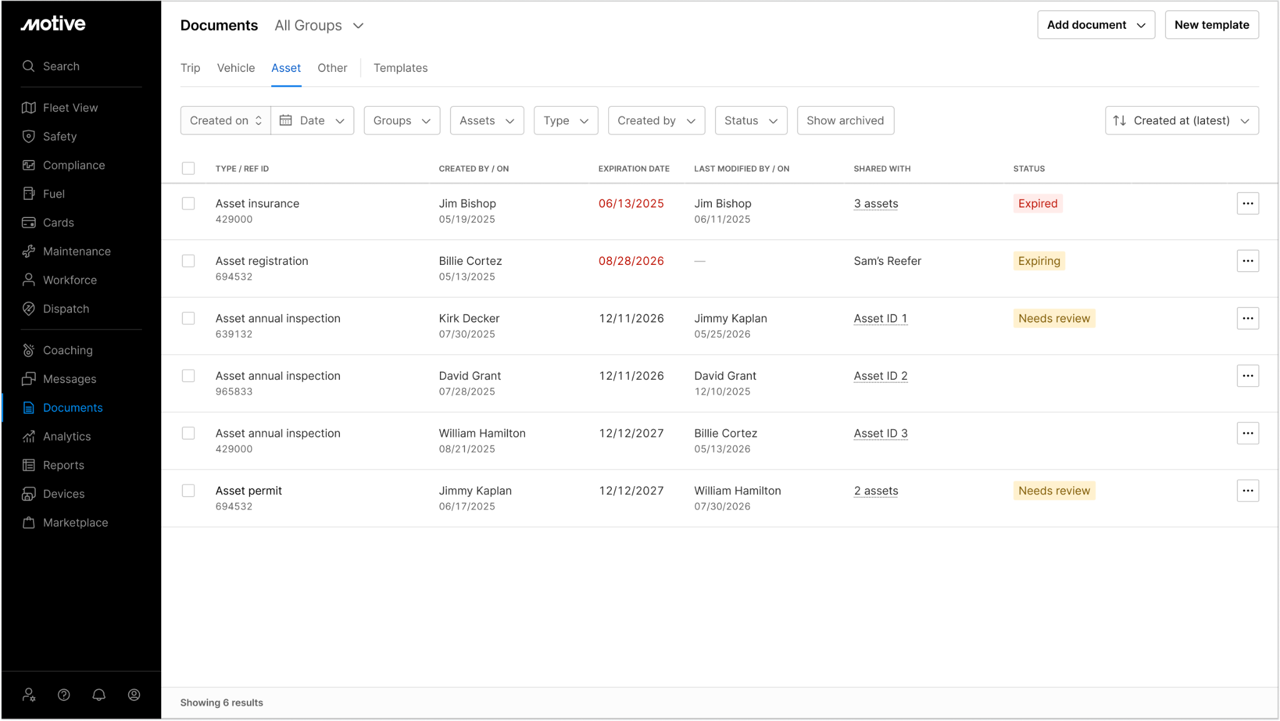This screenshot has height=721, width=1280.
Task: Open Fleet View map icon
Action: point(29,107)
